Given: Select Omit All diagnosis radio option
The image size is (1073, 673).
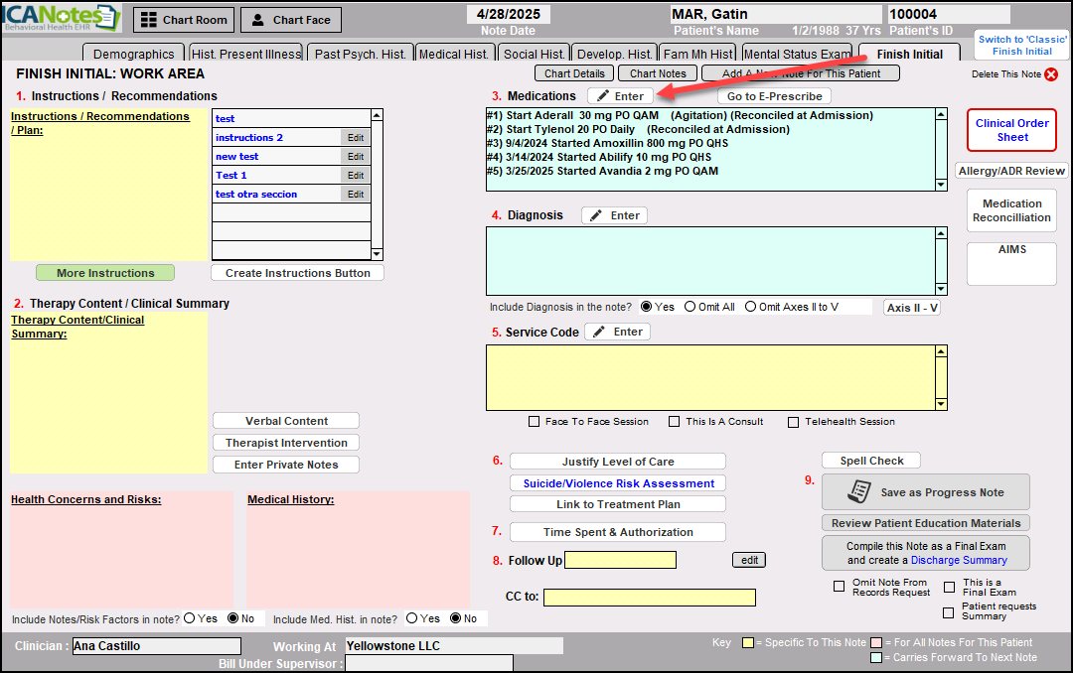Looking at the screenshot, I should pos(690,307).
